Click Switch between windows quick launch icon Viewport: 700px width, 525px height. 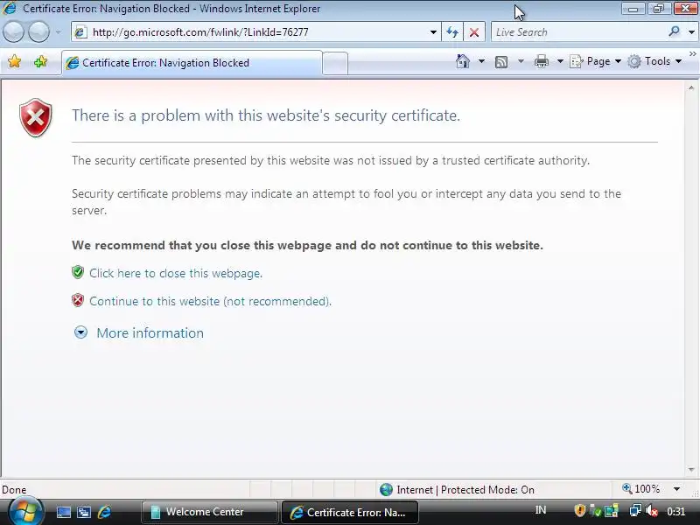pyautogui.click(x=84, y=512)
